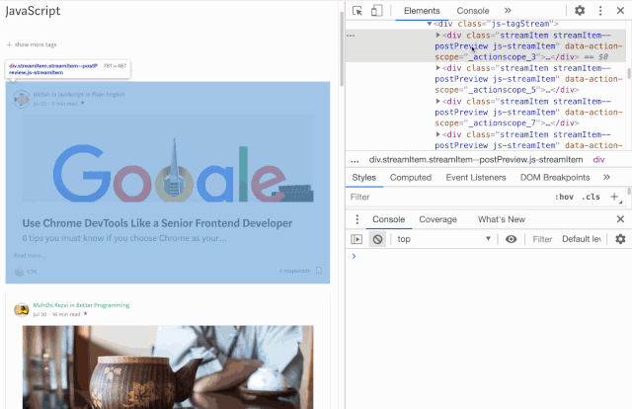Expand the _actionscope_7 streamItem div
632x409 pixels.
(x=437, y=101)
